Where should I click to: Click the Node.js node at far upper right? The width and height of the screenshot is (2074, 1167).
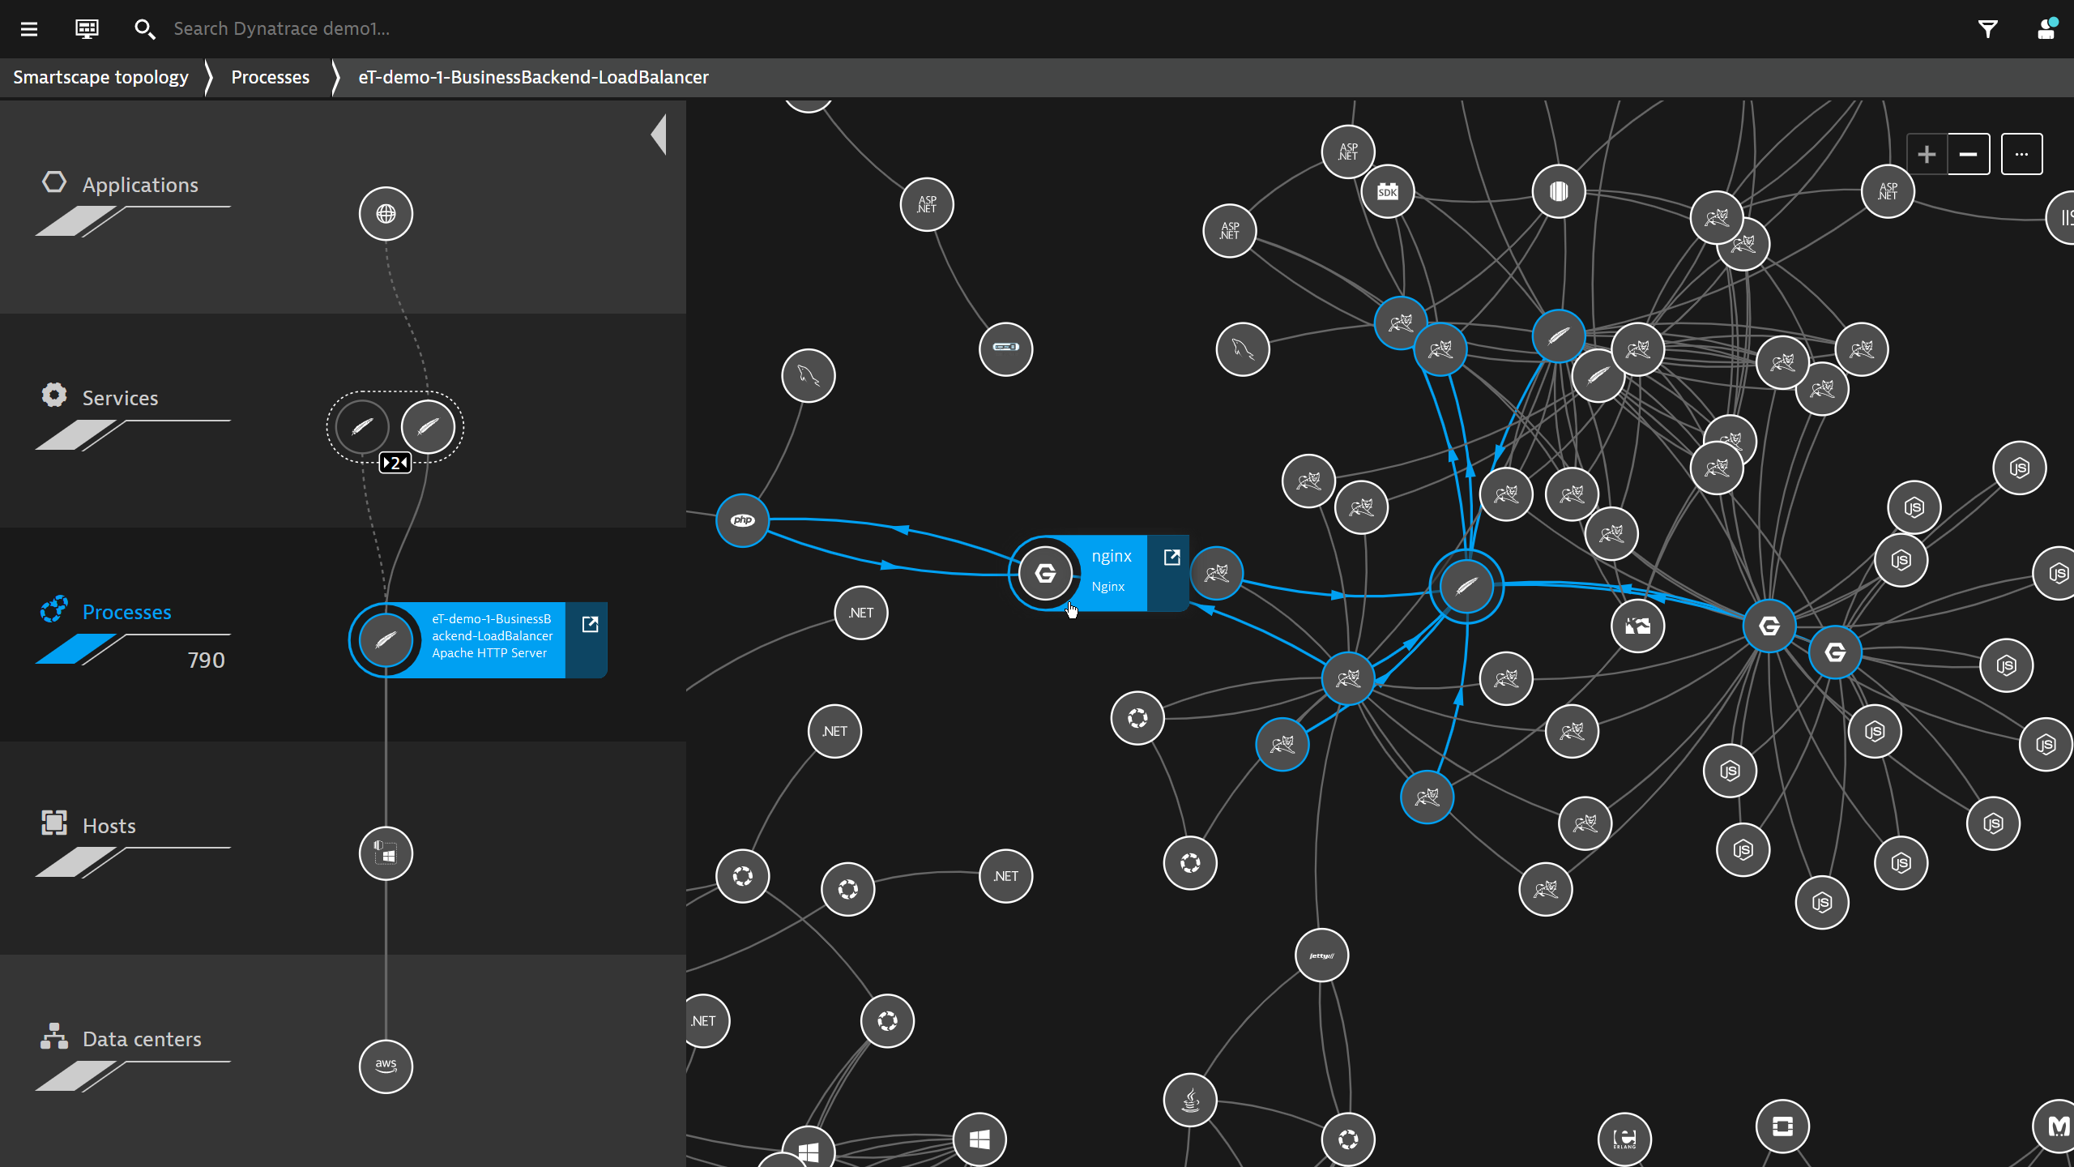pos(2020,468)
